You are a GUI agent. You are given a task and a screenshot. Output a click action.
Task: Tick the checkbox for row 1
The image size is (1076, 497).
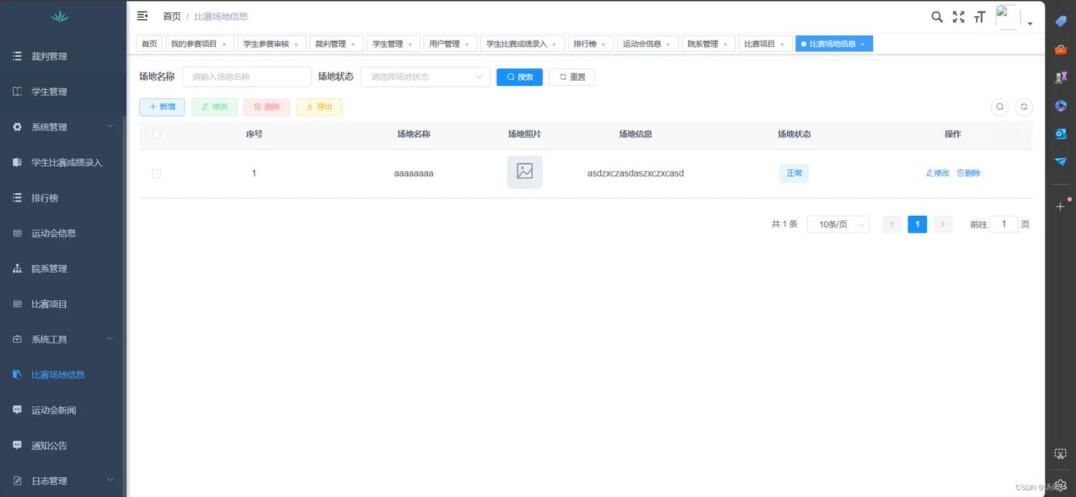click(157, 174)
